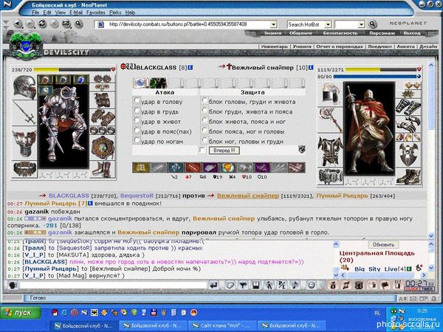Click the walking figure icon in chat bar
This screenshot has height=332, width=443.
[269, 286]
